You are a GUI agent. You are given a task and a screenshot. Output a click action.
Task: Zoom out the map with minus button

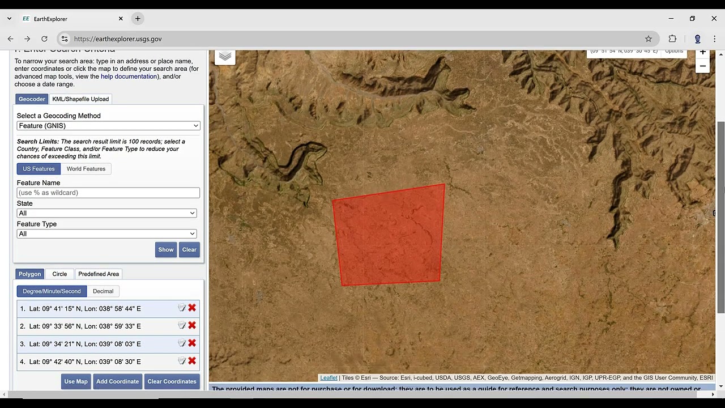click(x=702, y=66)
